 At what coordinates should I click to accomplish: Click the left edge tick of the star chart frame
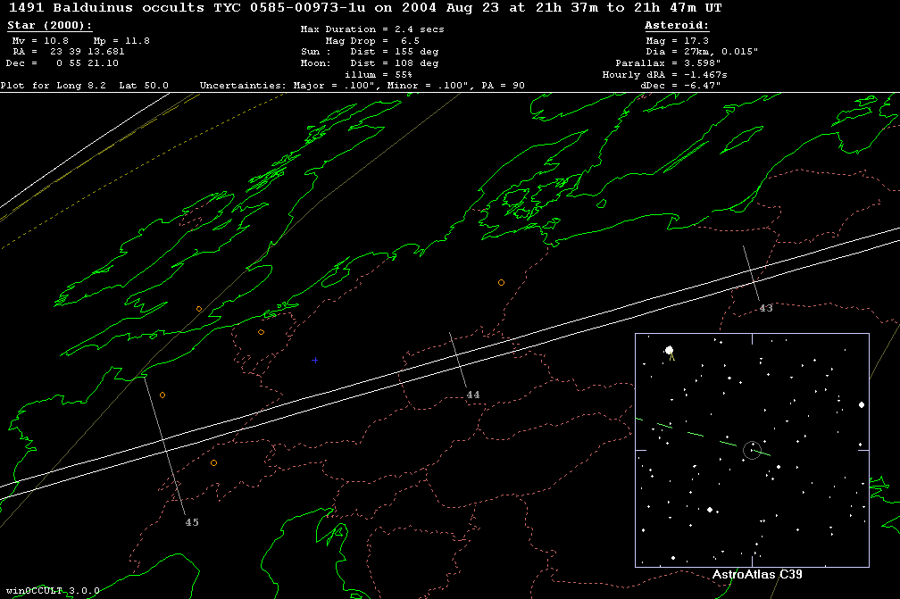point(639,451)
